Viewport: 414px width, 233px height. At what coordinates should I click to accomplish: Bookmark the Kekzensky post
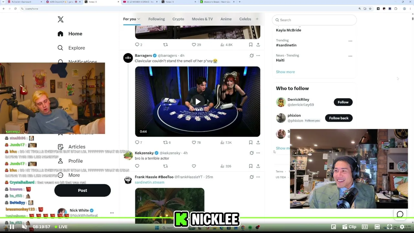click(251, 166)
